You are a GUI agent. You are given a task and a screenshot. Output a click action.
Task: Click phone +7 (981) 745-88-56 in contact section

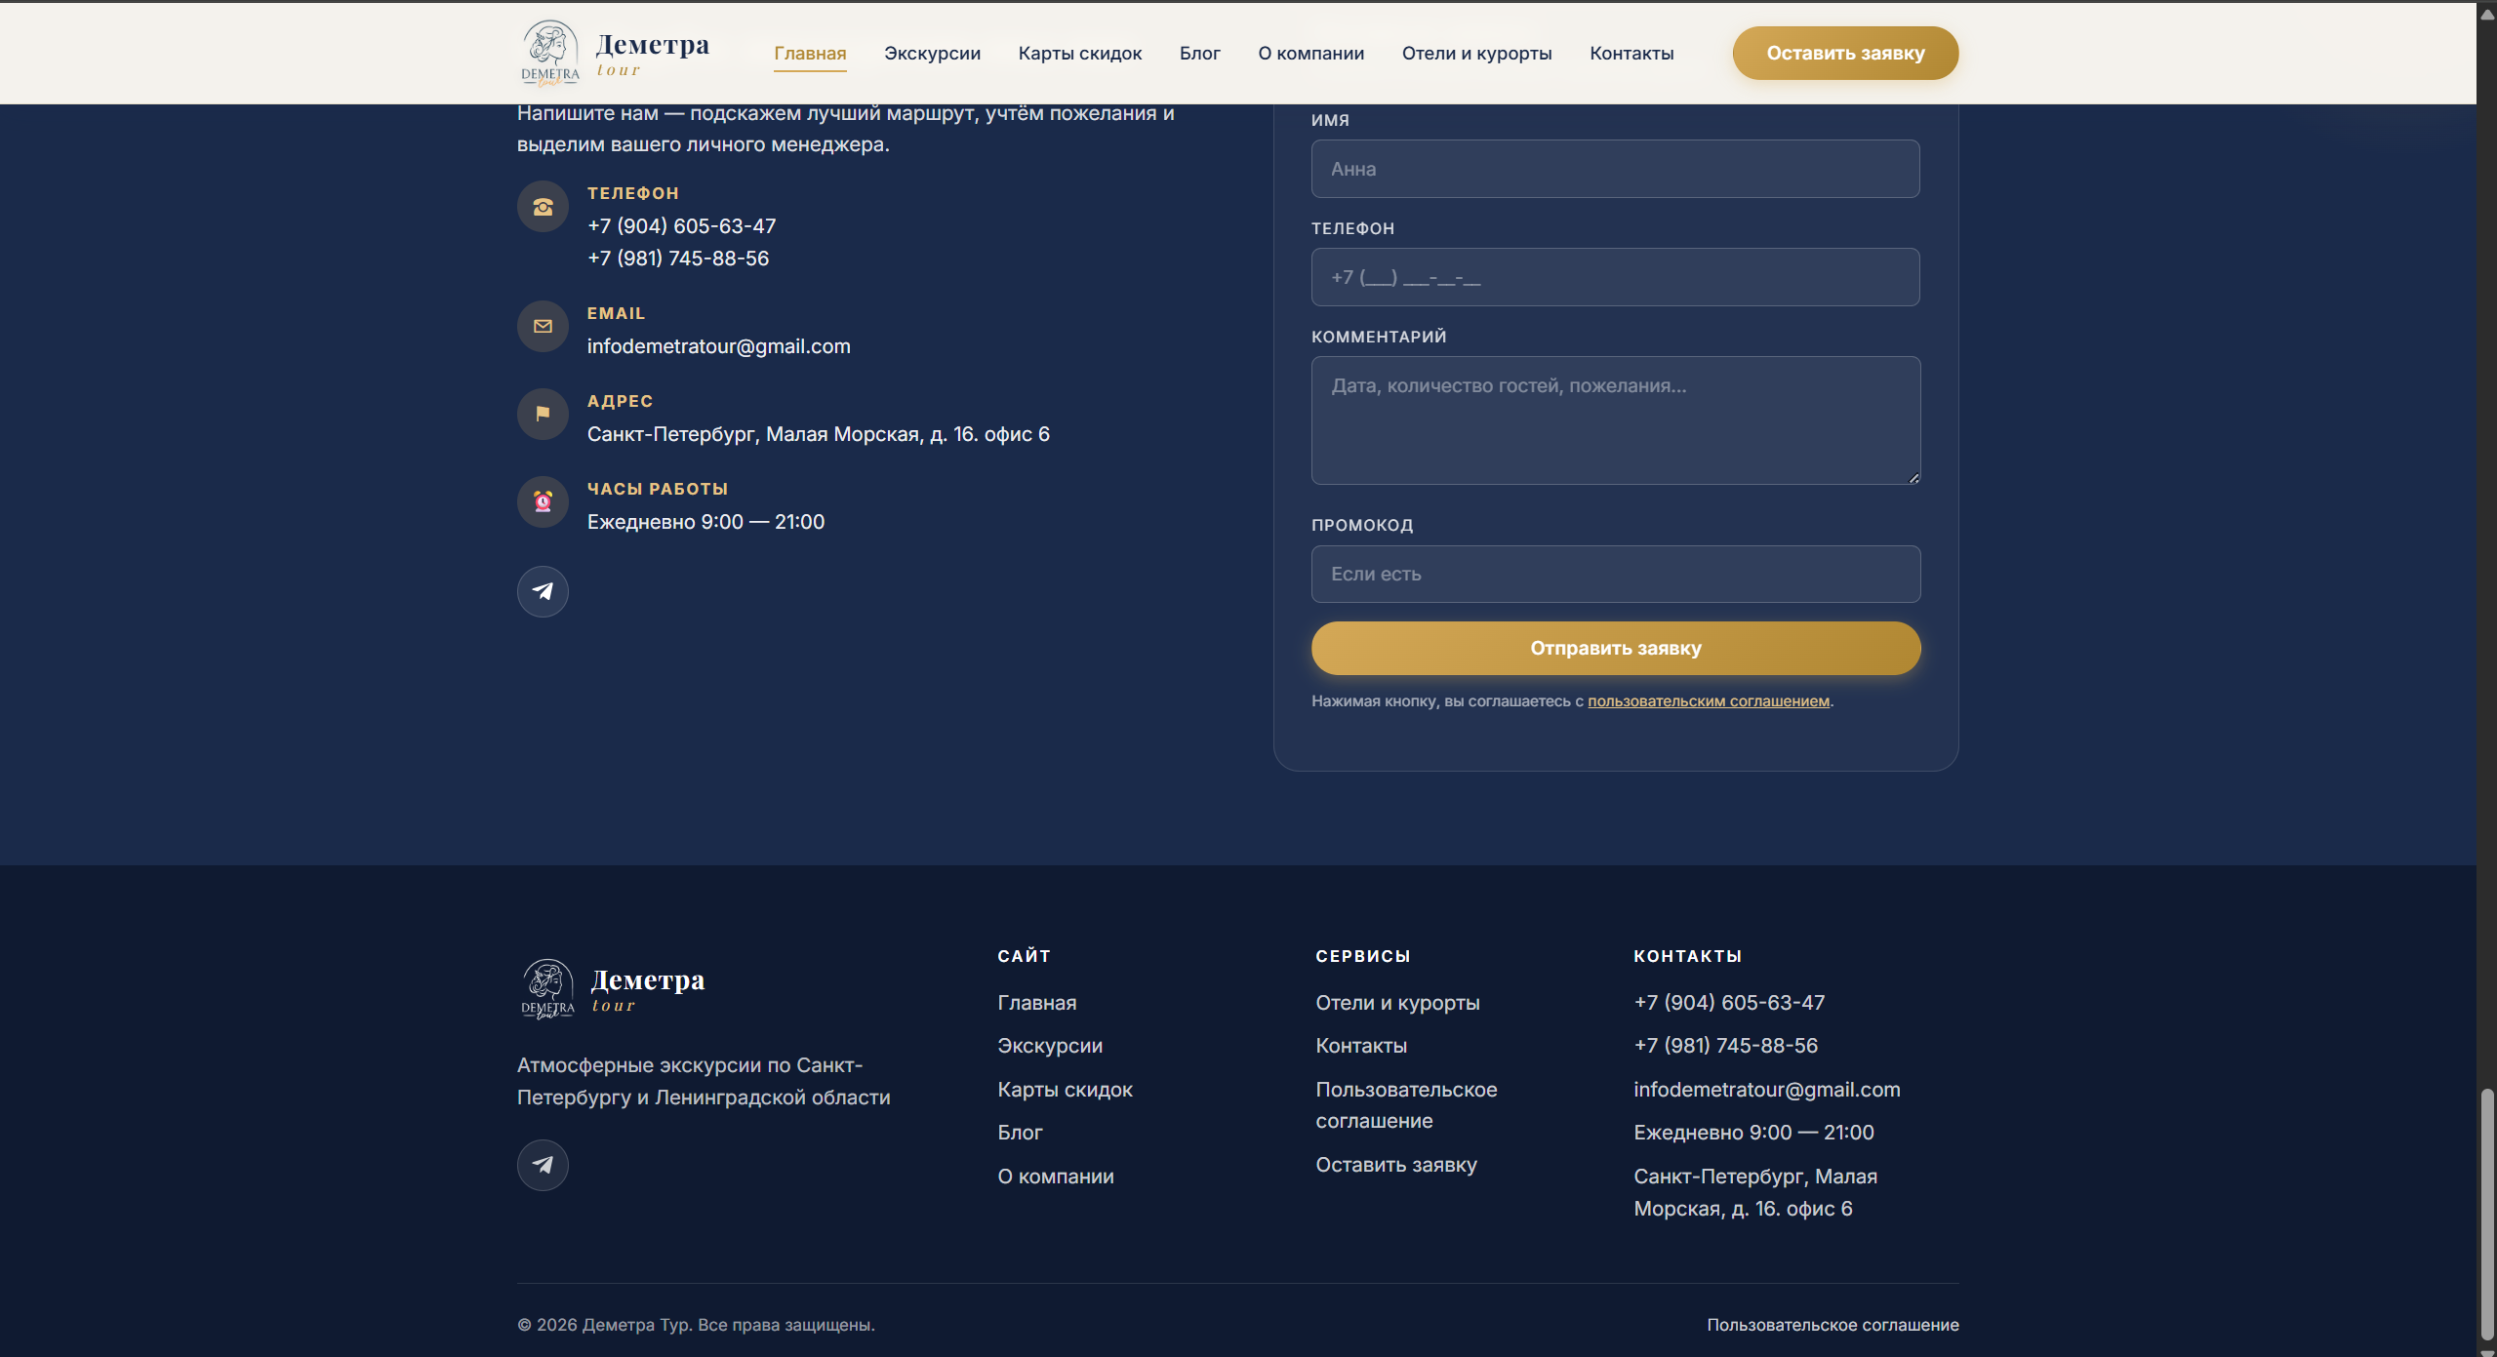point(678,259)
